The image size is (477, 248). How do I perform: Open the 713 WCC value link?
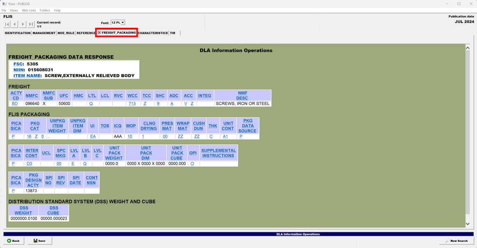[132, 104]
